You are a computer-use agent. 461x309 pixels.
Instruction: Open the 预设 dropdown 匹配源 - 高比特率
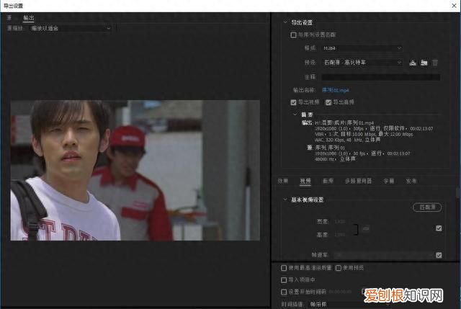click(x=362, y=63)
